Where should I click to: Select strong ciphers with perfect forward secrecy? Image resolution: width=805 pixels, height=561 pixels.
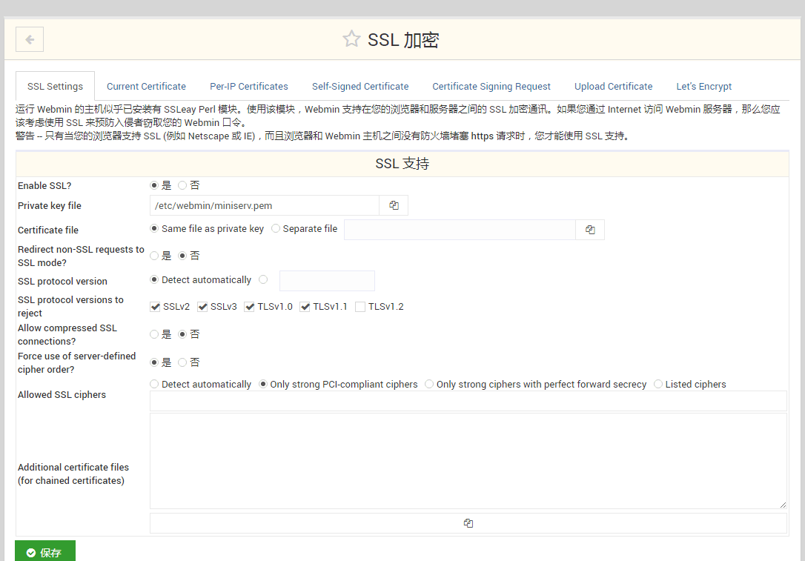tap(429, 384)
